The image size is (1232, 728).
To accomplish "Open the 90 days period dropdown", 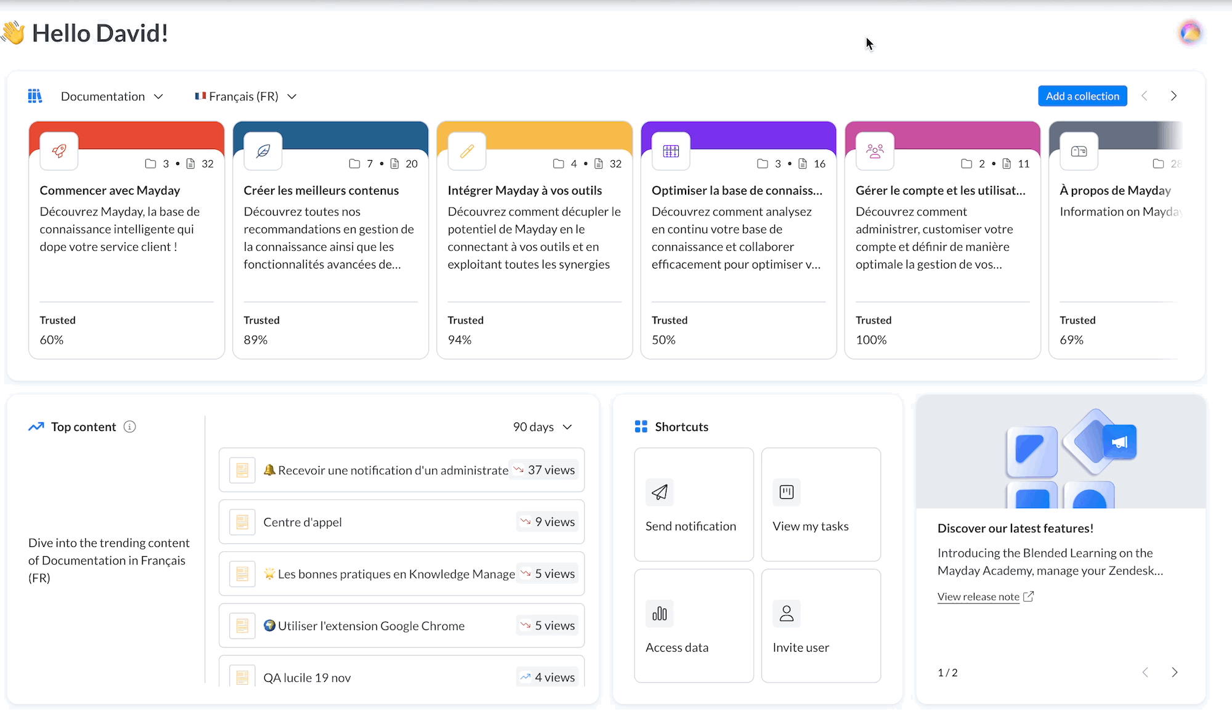I will tap(542, 427).
